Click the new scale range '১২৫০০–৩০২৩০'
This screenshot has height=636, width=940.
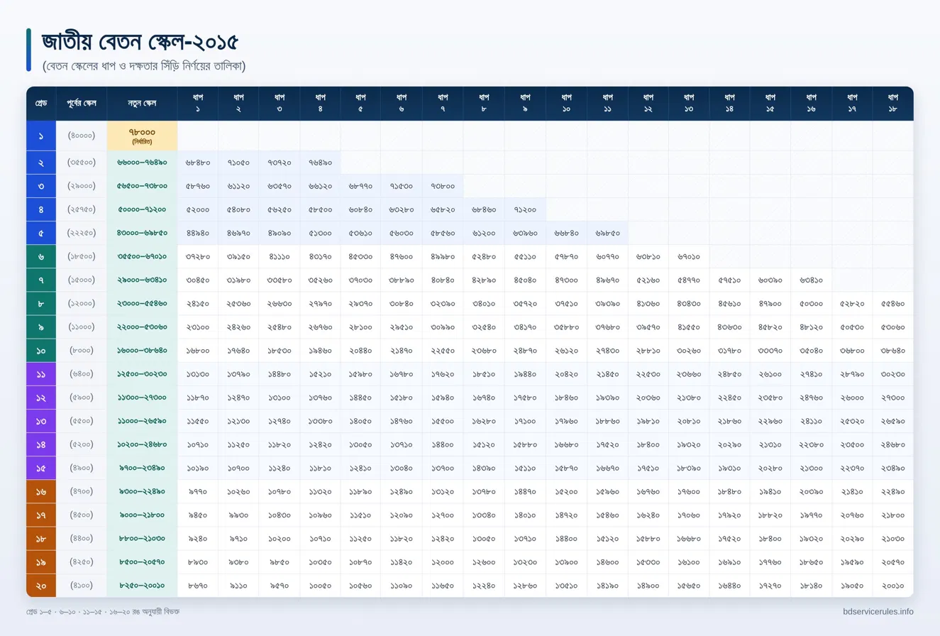pyautogui.click(x=142, y=374)
